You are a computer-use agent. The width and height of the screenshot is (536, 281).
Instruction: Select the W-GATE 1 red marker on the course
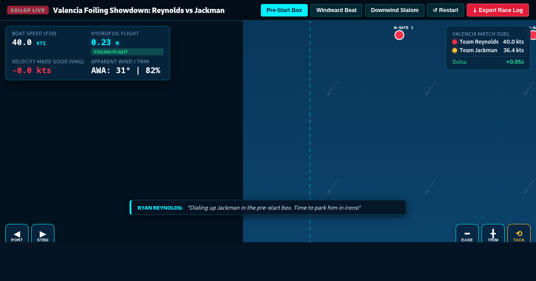pyautogui.click(x=399, y=35)
